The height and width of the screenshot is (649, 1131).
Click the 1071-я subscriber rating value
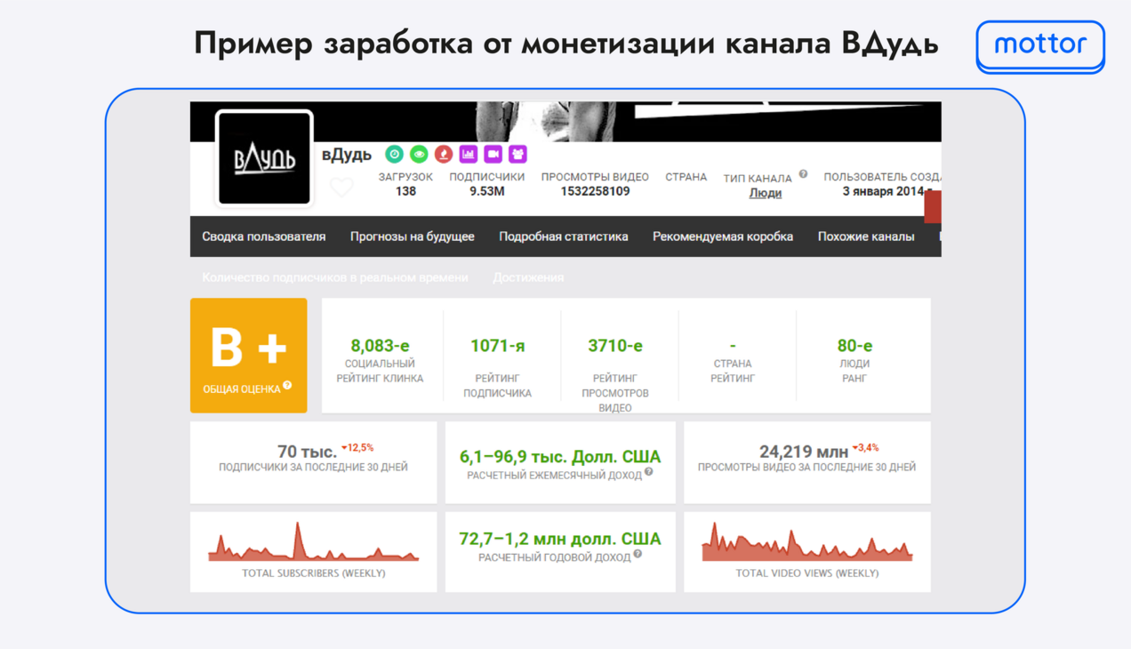tap(497, 346)
